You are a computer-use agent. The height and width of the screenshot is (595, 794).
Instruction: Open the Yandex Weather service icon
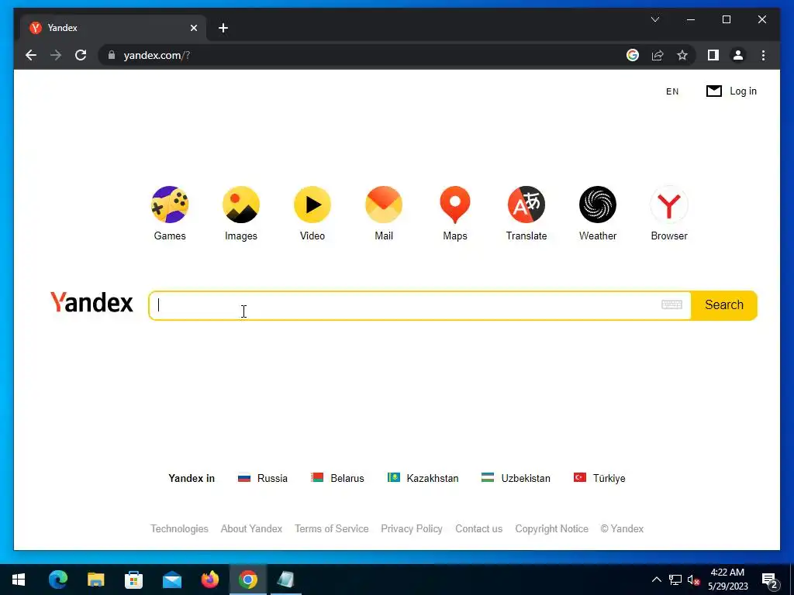[598, 205]
